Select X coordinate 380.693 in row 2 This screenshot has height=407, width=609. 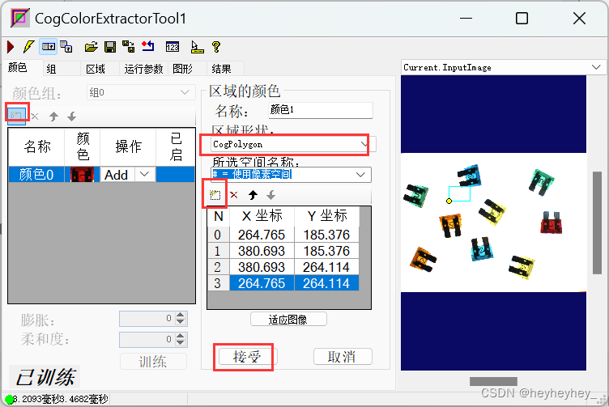click(262, 267)
